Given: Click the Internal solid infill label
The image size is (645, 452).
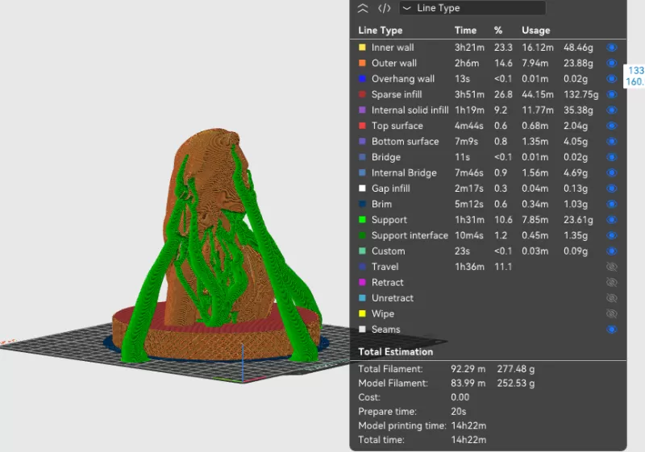Looking at the screenshot, I should coord(410,110).
